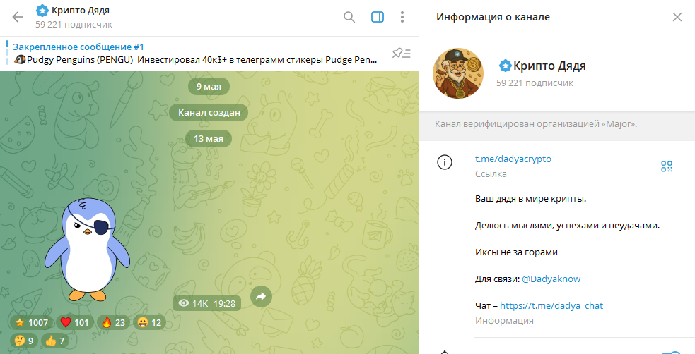Screen dimensions: 695x354
Task: Click info panel '59 221 подписчик' text
Action: [x=535, y=83]
